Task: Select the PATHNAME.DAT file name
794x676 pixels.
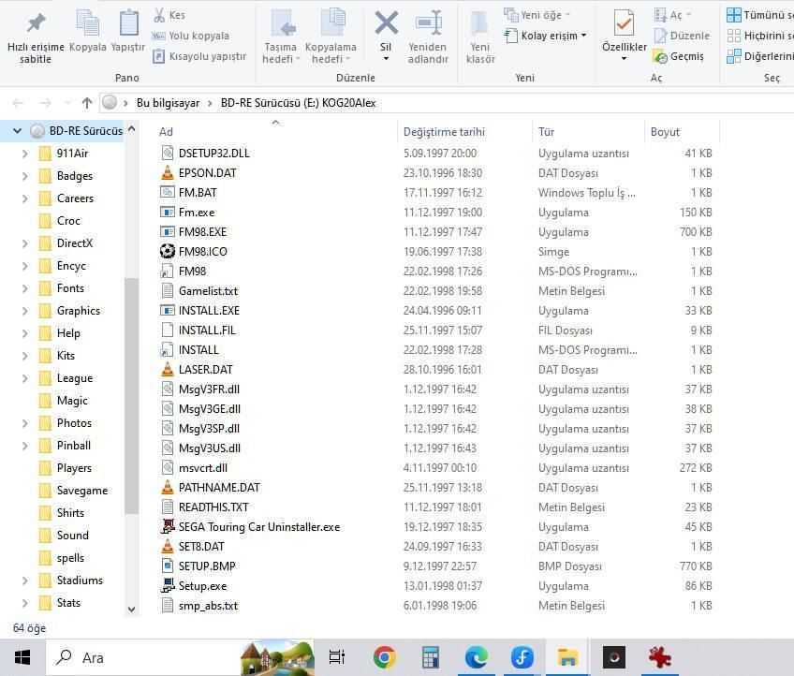Action: [219, 488]
